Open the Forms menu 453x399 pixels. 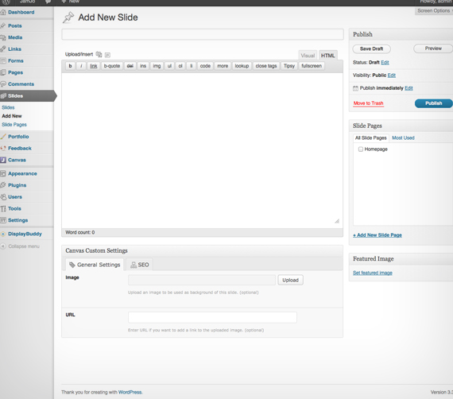point(16,60)
